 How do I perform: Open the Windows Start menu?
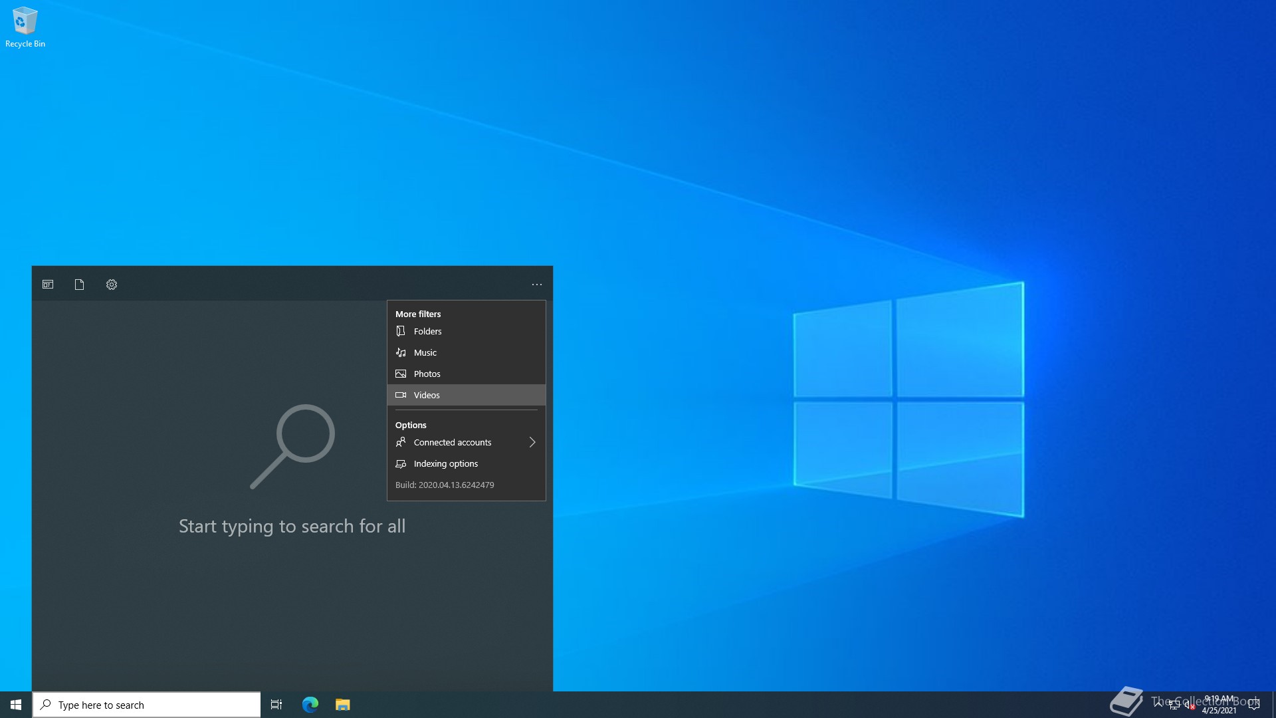(x=16, y=705)
